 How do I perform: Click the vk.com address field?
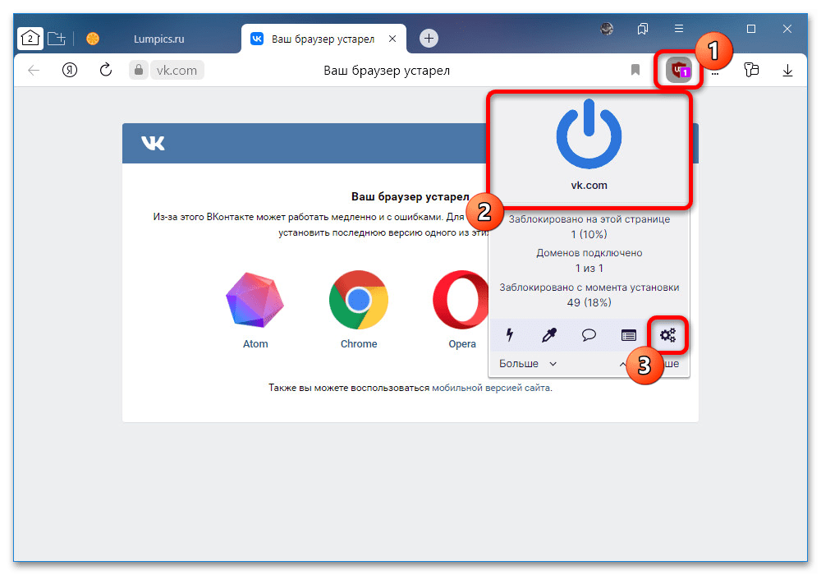(177, 70)
